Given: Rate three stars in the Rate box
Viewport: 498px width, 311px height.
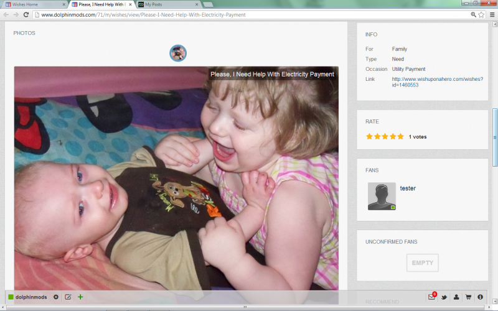Looking at the screenshot, I should point(385,136).
